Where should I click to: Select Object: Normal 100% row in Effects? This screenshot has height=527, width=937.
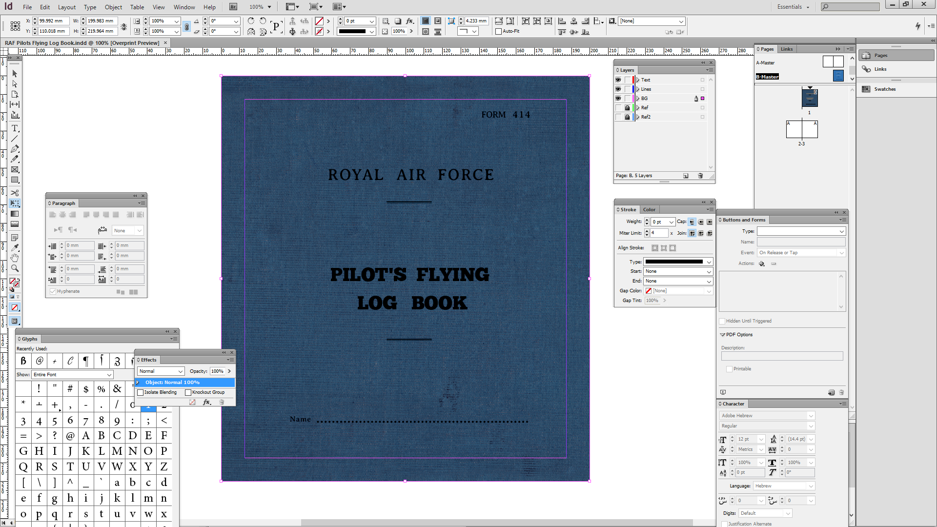185,383
